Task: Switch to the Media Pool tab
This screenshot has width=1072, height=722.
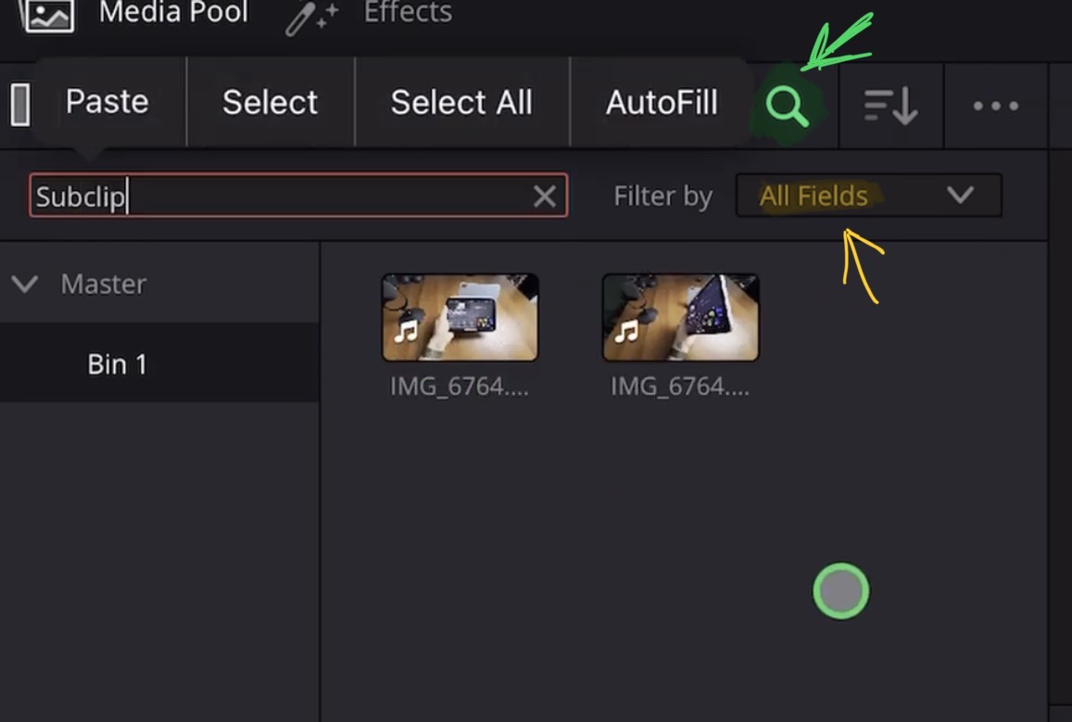Action: tap(172, 13)
